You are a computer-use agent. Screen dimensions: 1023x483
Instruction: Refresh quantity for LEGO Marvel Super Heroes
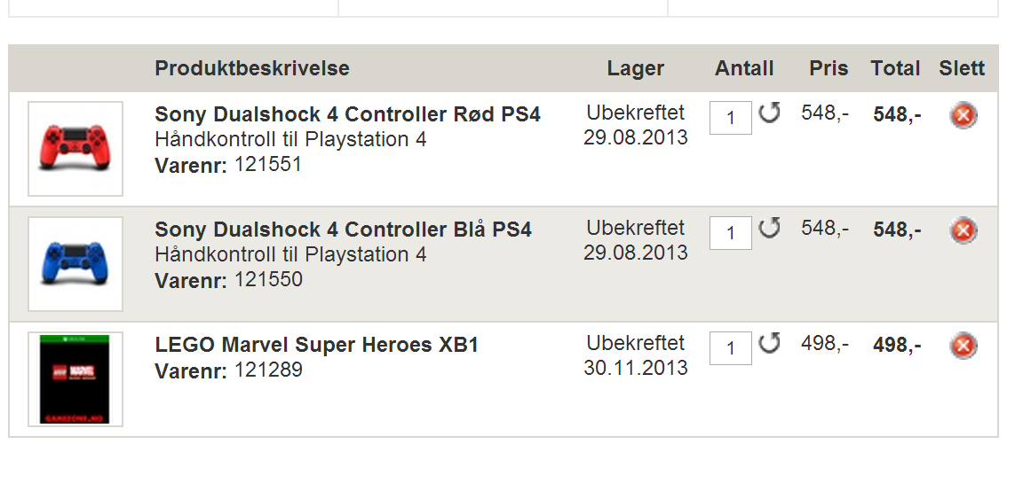point(769,343)
